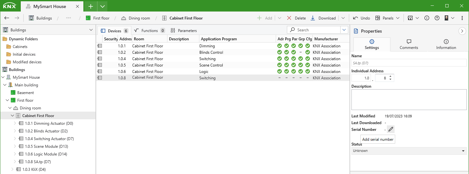This screenshot has height=174, width=469.
Task: Switch to the Functions tab
Action: click(149, 31)
